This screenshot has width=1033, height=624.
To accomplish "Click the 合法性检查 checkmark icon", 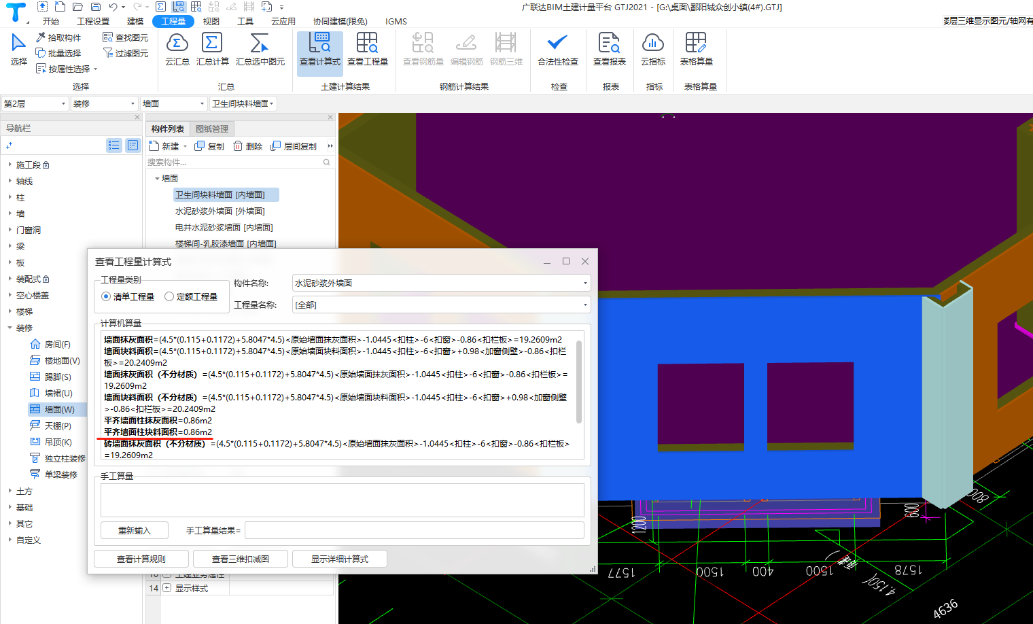I will [557, 43].
